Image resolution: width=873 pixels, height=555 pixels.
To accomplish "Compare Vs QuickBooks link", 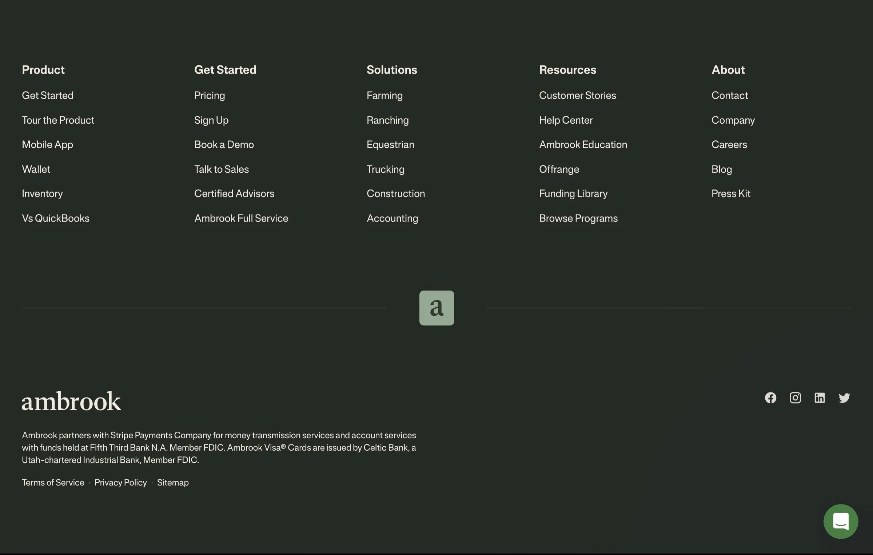I will [56, 218].
